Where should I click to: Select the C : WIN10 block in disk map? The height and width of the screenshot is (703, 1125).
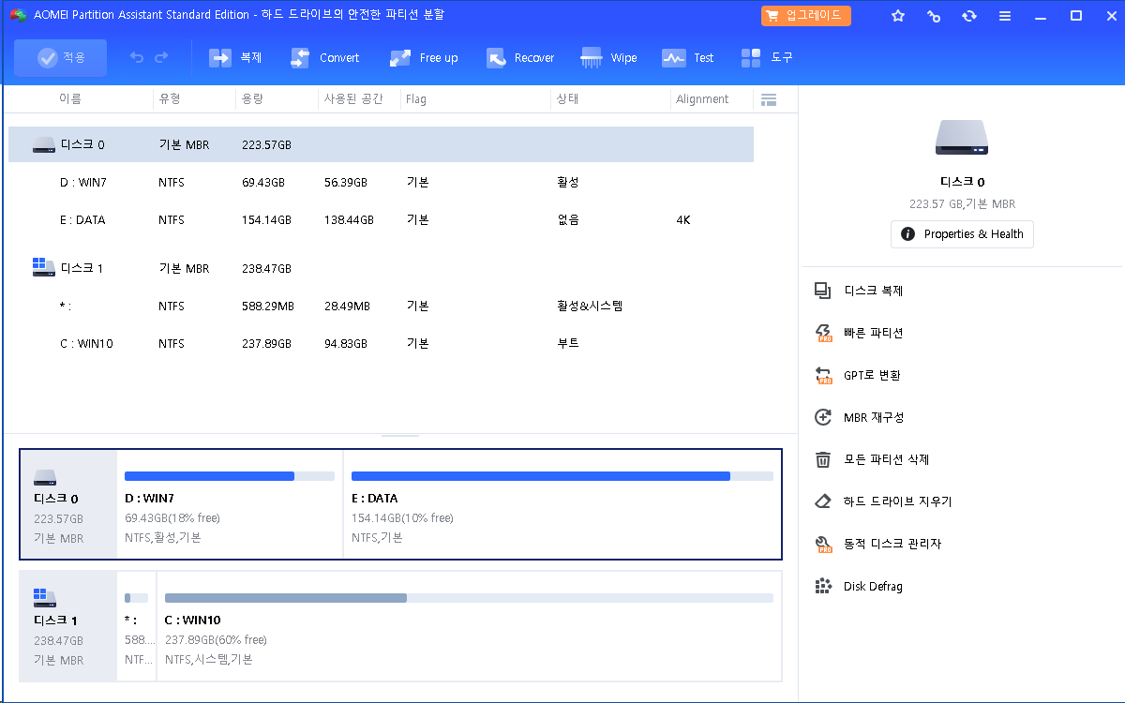point(469,626)
